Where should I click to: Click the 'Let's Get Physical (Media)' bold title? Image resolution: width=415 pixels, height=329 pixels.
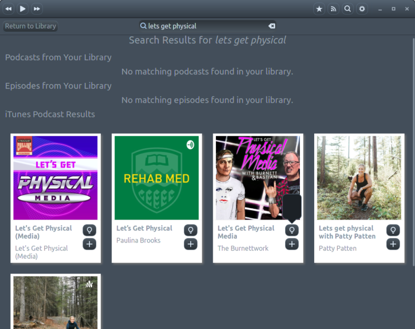[x=44, y=232]
